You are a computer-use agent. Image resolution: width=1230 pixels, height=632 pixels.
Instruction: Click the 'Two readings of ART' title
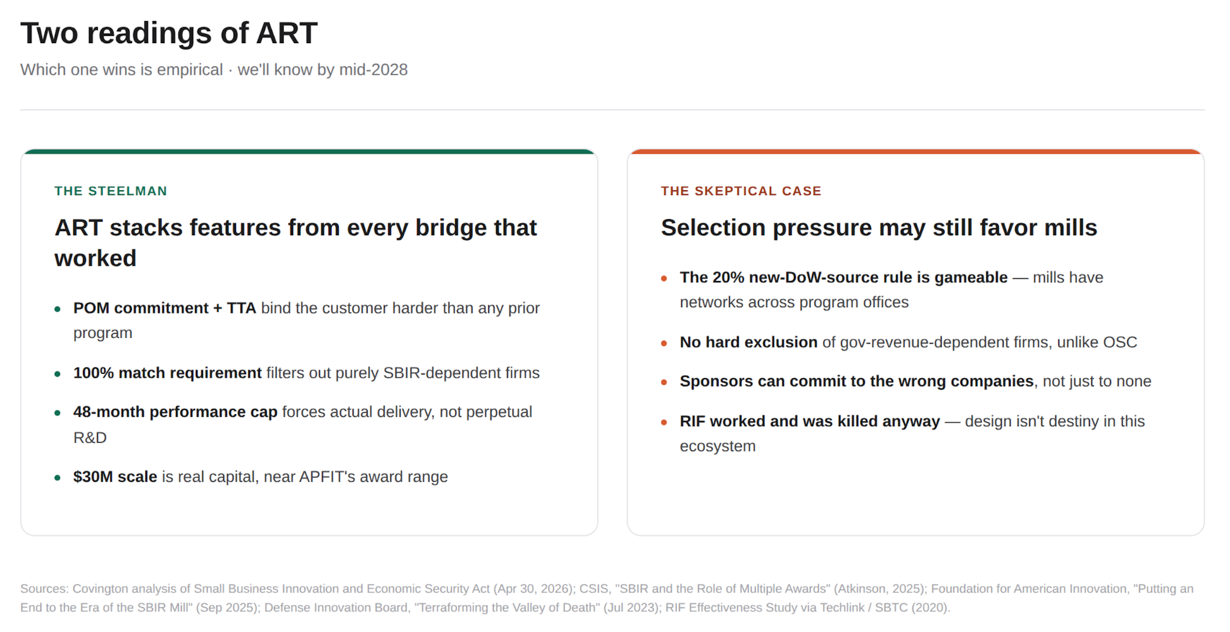169,32
